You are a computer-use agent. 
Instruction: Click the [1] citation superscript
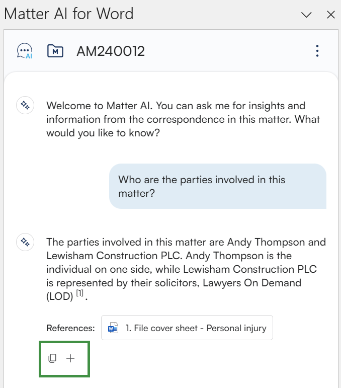click(x=79, y=293)
